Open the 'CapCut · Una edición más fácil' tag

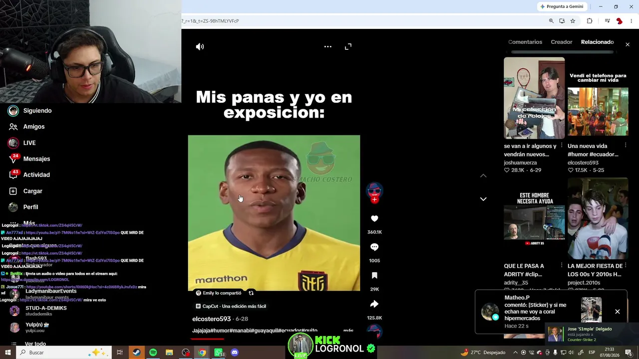[x=231, y=306]
